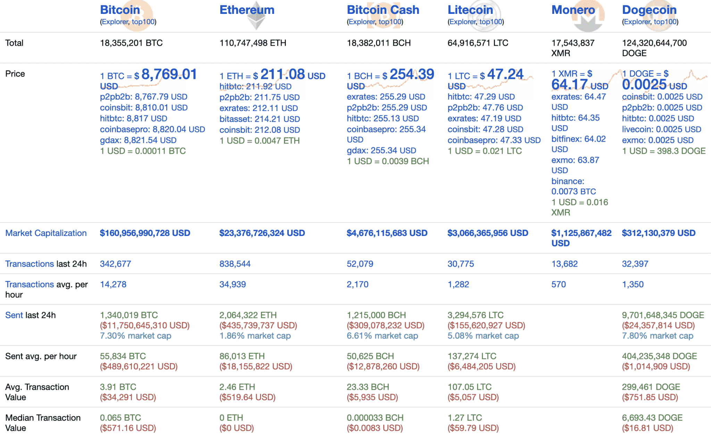Click Bitcoin Cash sent avg 50,625 BCH
This screenshot has width=711, height=437.
pyautogui.click(x=370, y=356)
